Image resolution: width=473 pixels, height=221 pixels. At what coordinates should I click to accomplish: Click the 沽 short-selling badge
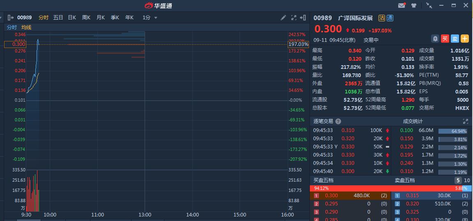[x=382, y=18]
